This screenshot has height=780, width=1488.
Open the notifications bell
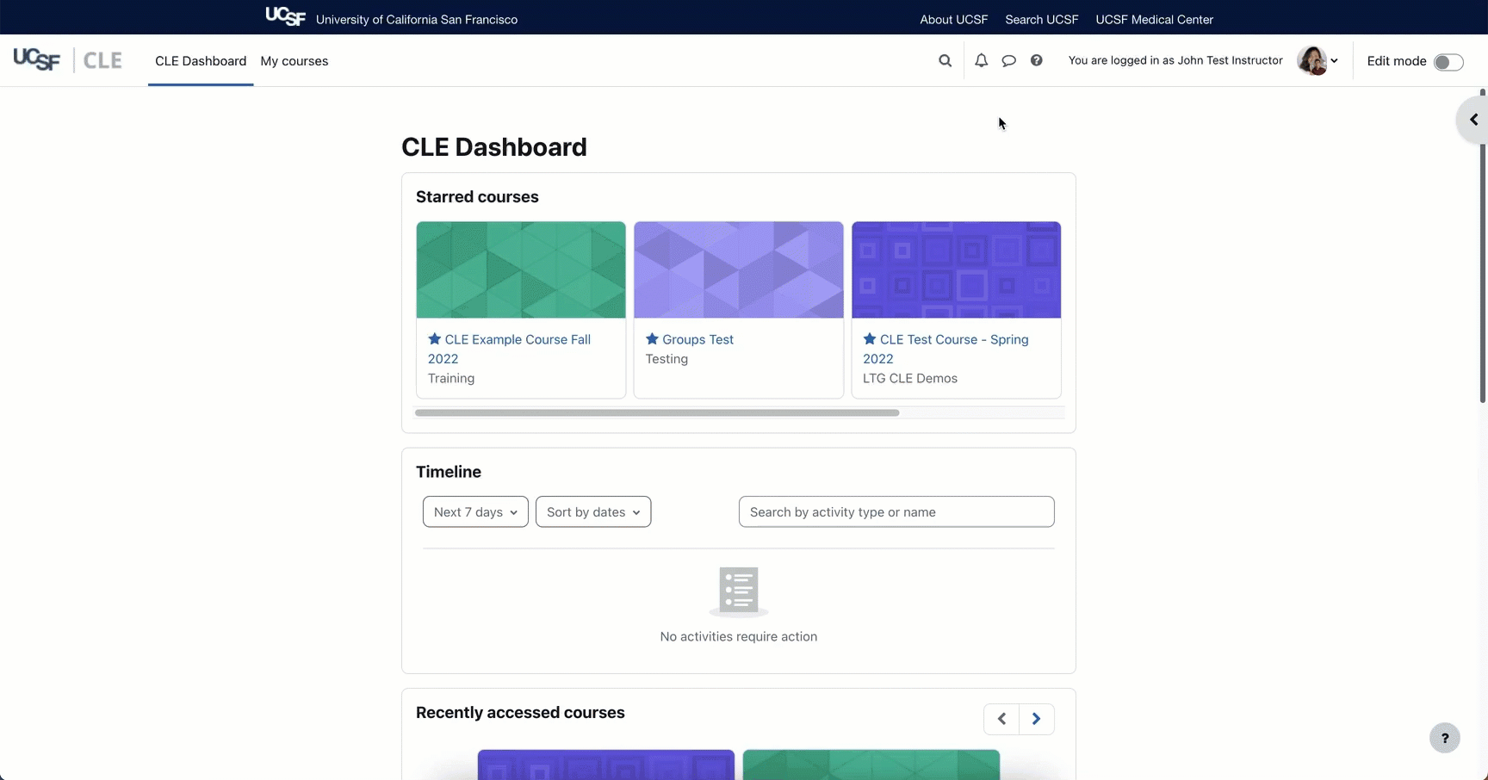pyautogui.click(x=981, y=60)
